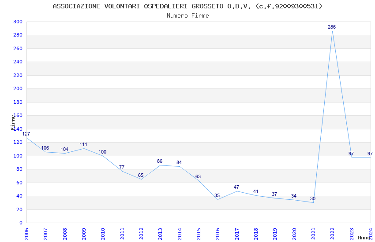Click the 200 value on y-axis
The height and width of the screenshot is (242, 375).
pyautogui.click(x=18, y=88)
